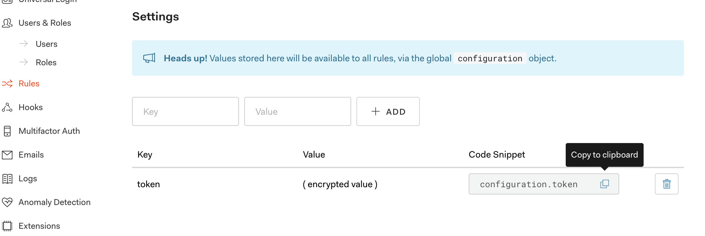Open Anomaly Detection from sidebar
The height and width of the screenshot is (236, 705).
(x=54, y=202)
